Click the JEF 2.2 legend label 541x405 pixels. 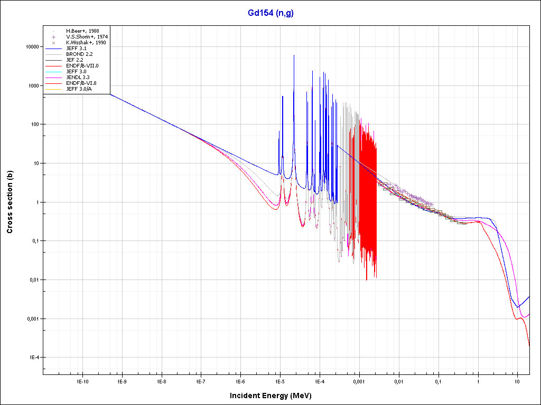[76, 60]
